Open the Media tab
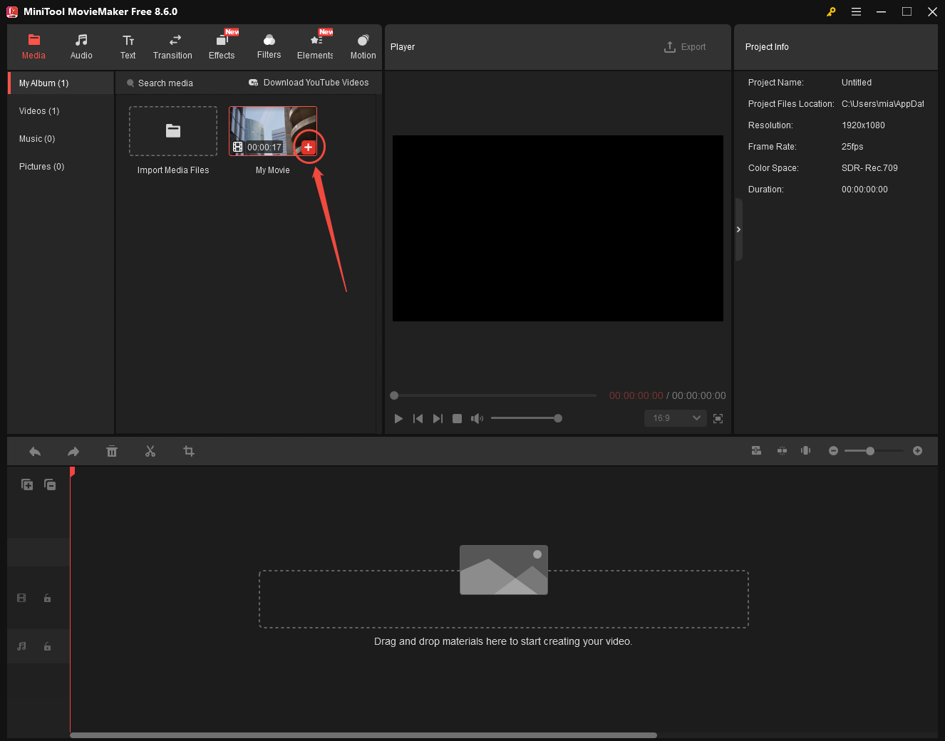945x741 pixels. click(x=33, y=47)
